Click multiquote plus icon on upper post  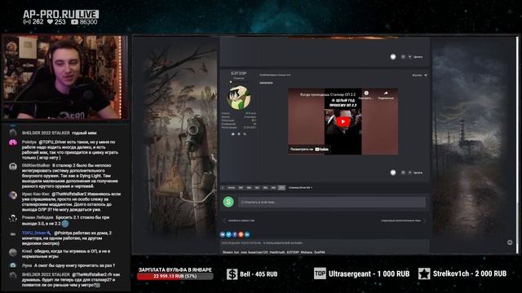[x=409, y=57]
